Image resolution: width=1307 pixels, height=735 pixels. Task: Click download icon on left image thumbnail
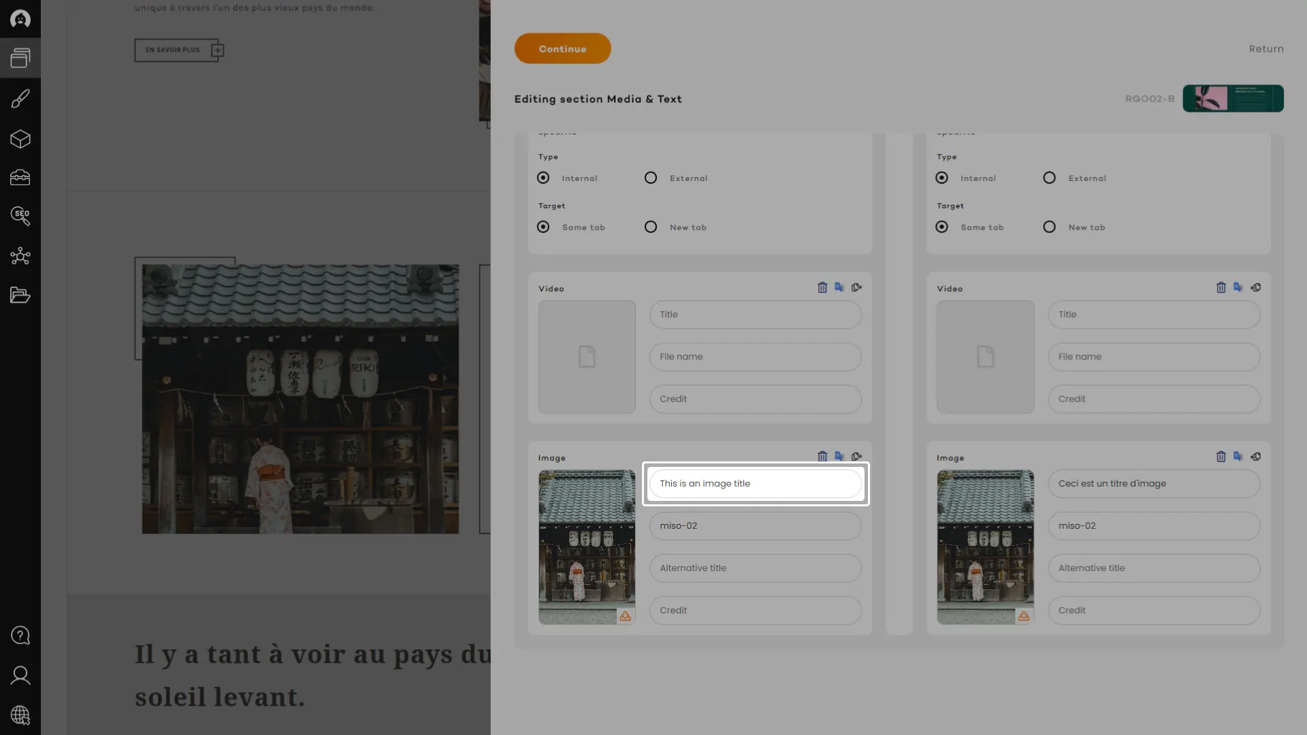click(625, 617)
